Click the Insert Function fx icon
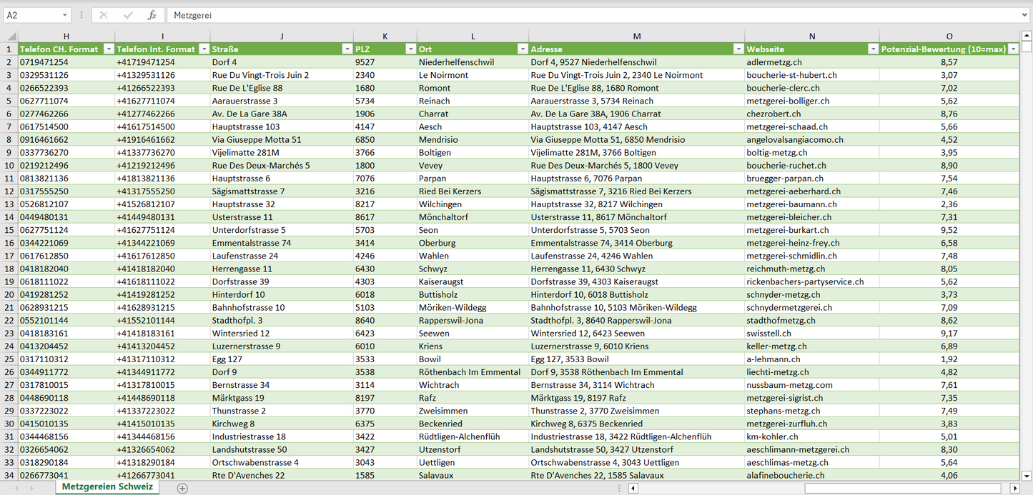This screenshot has width=1033, height=495. pos(152,15)
